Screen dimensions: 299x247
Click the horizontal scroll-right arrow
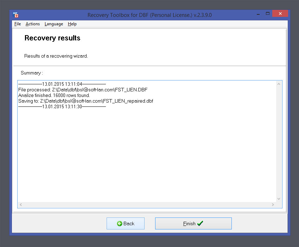[x=273, y=204]
